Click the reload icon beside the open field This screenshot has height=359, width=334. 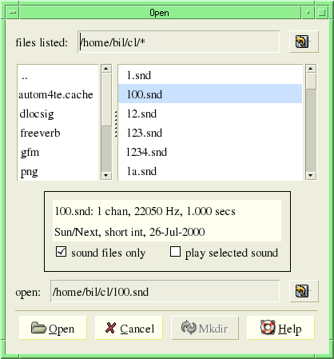tap(302, 291)
